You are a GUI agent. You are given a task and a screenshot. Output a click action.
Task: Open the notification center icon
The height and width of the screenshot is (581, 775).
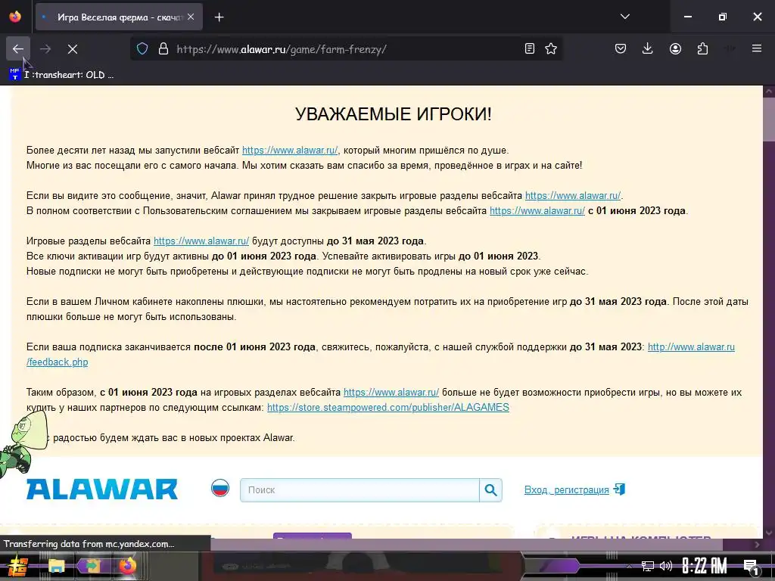751,566
